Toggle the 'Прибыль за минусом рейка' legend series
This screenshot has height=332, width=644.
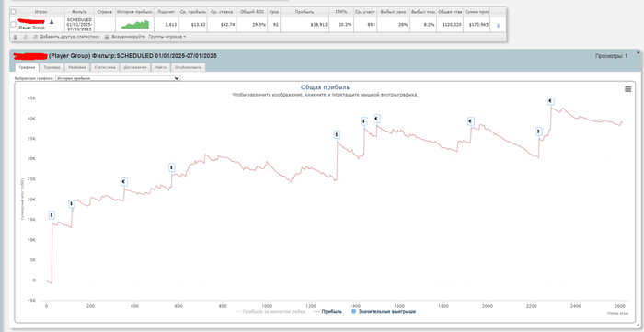tap(270, 312)
